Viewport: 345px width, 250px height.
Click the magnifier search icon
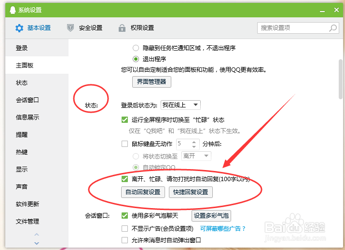(332, 28)
